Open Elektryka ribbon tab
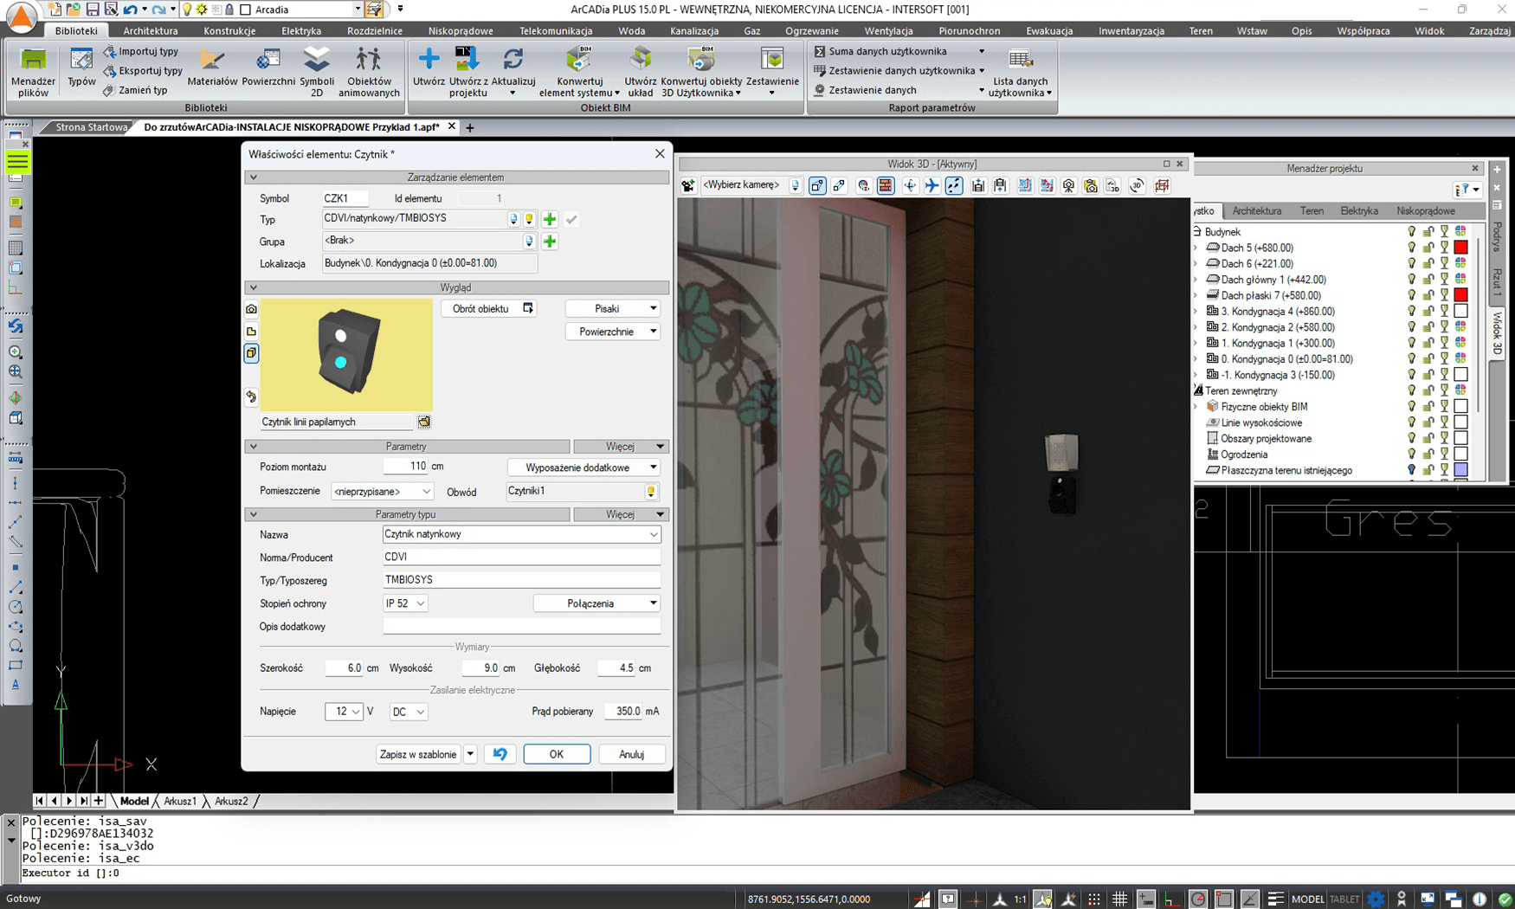 click(301, 30)
